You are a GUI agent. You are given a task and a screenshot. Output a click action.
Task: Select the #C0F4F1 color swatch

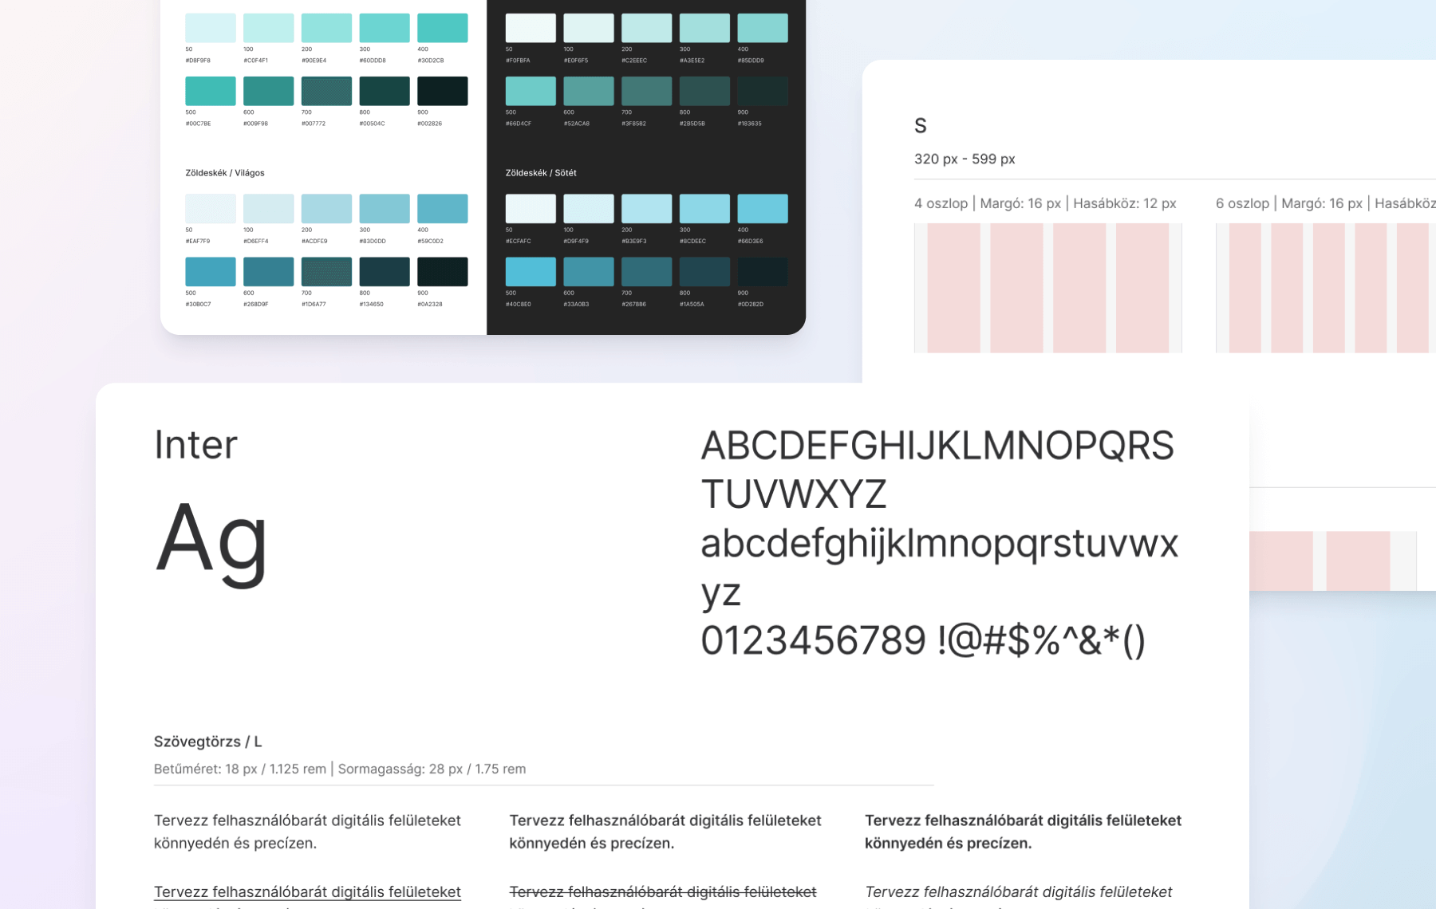269,28
